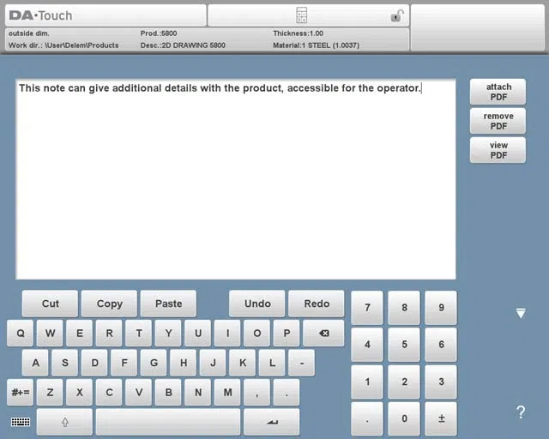This screenshot has height=439, width=549.
Task: Open the calculator icon in top bar
Action: click(x=301, y=15)
